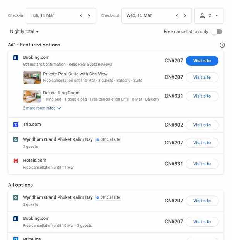Expand 2 more room rates
Screen dimensions: 232x240
click(42, 108)
